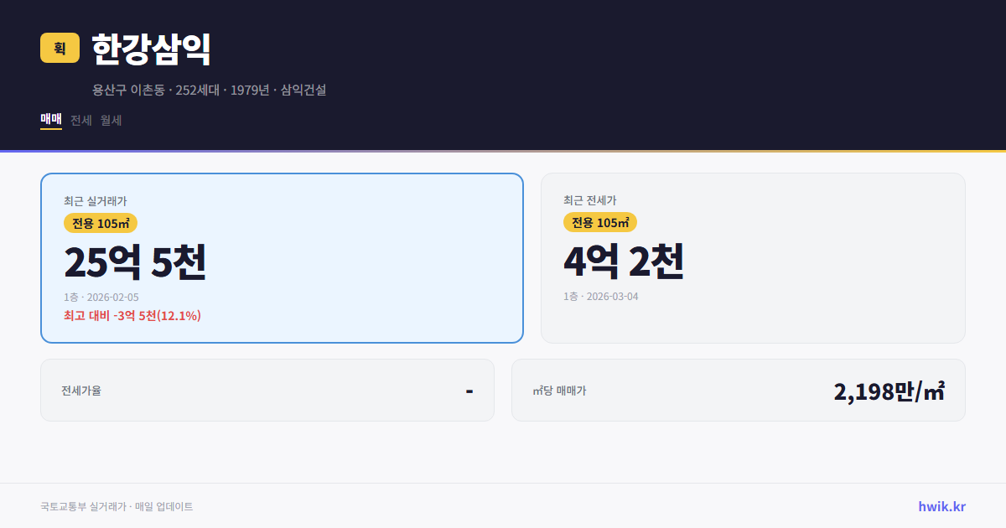Open the hwik.kr homepage link
The height and width of the screenshot is (528, 1006).
click(940, 506)
